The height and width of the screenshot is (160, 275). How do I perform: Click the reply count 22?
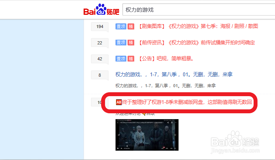tap(100, 43)
